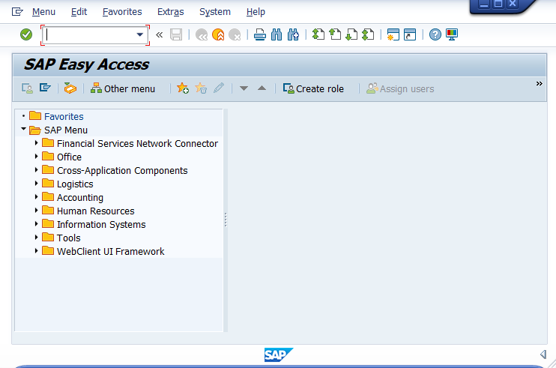The width and height of the screenshot is (556, 368).
Task: Click the Save diskette icon
Action: click(x=176, y=34)
